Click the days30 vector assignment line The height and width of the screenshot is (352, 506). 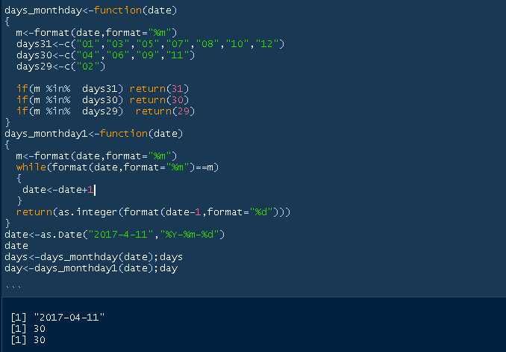tap(104, 55)
